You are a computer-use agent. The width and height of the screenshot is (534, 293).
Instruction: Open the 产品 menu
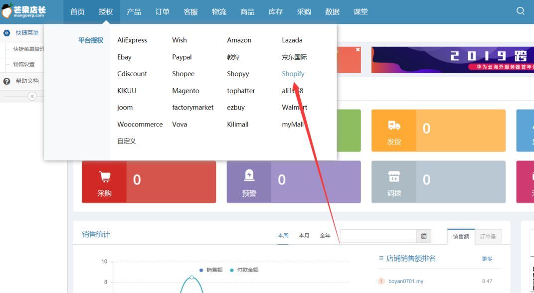(x=134, y=12)
